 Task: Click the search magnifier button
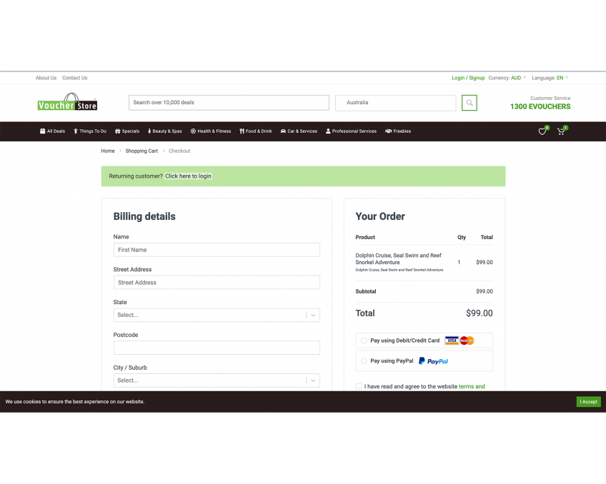tap(469, 103)
